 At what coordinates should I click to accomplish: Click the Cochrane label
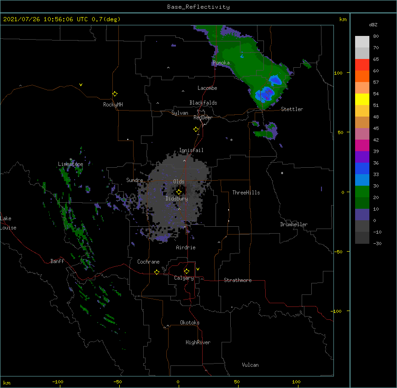click(x=148, y=262)
